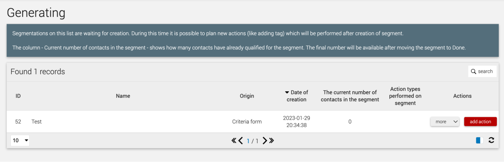The image size is (504, 162).
Task: Jump to last page double-right arrow
Action: [x=272, y=141]
